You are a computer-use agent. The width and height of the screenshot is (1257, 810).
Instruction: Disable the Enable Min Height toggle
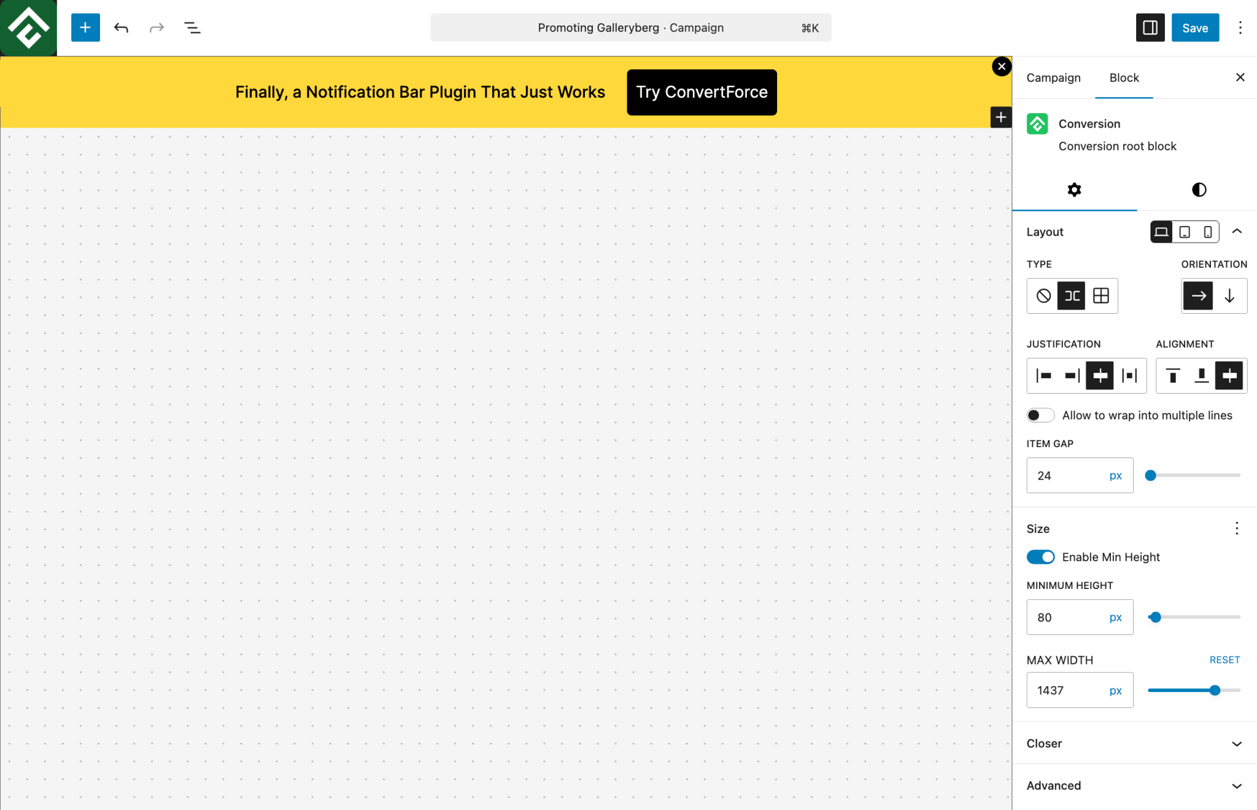(x=1040, y=557)
